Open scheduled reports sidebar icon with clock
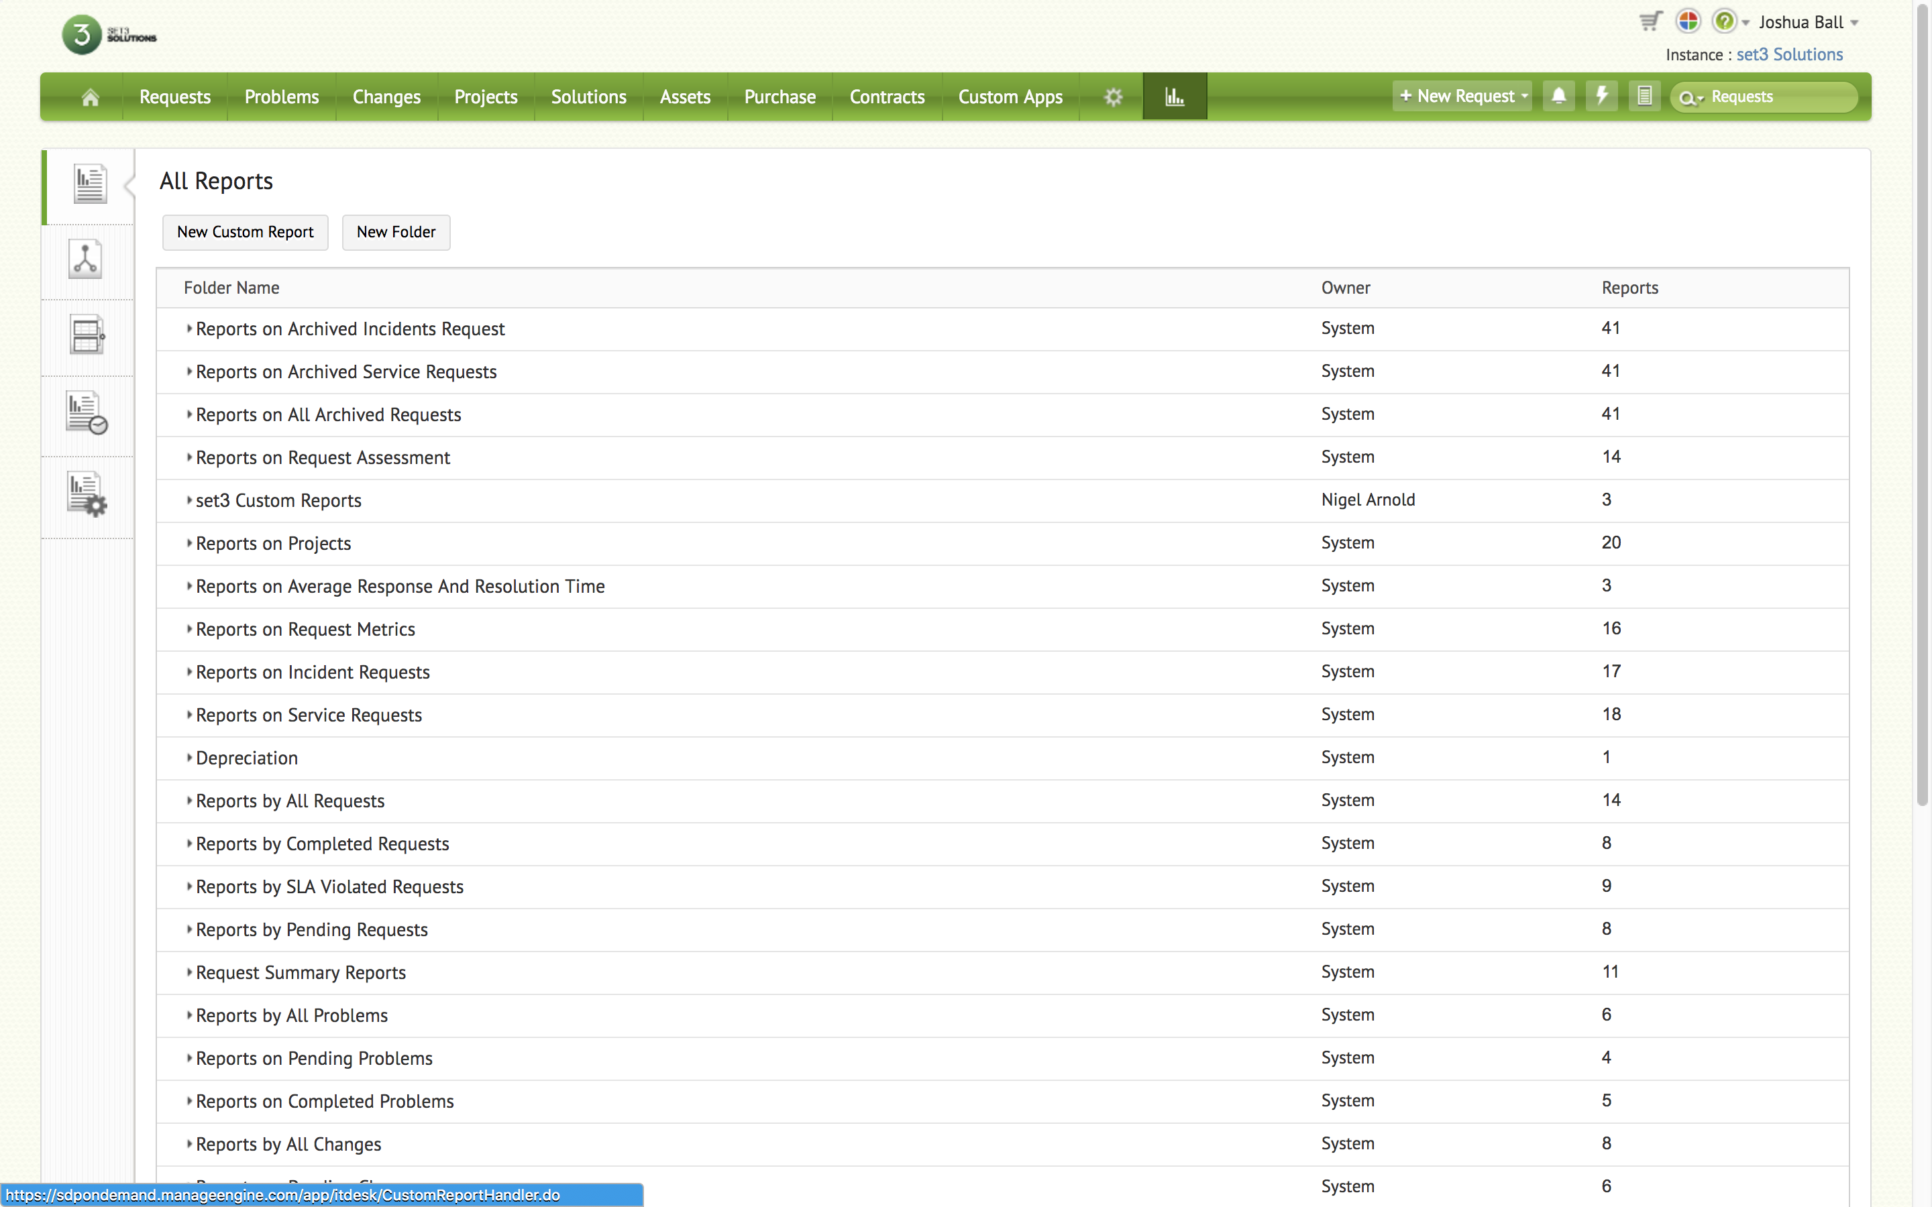The image size is (1932, 1207). coord(87,412)
